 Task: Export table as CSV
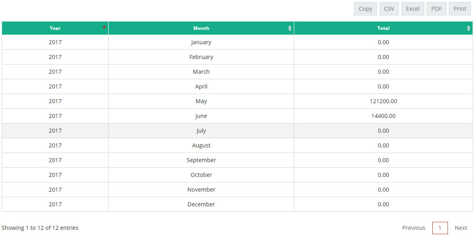tap(389, 9)
